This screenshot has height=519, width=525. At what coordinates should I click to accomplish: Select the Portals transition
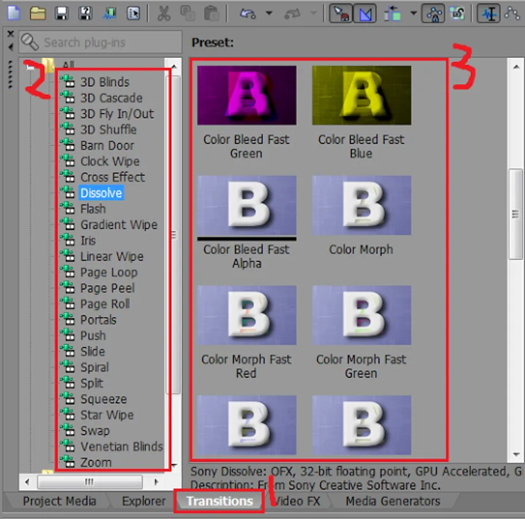(x=98, y=319)
